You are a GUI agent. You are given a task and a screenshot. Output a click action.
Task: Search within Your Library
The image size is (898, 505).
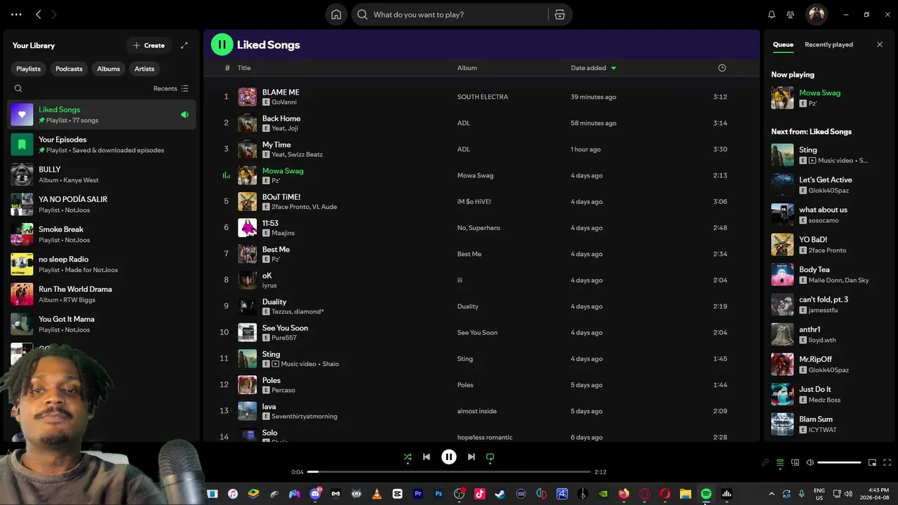(x=18, y=88)
